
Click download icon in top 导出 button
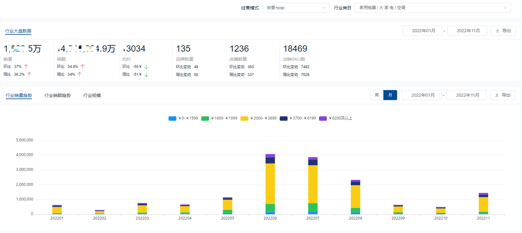pos(497,31)
